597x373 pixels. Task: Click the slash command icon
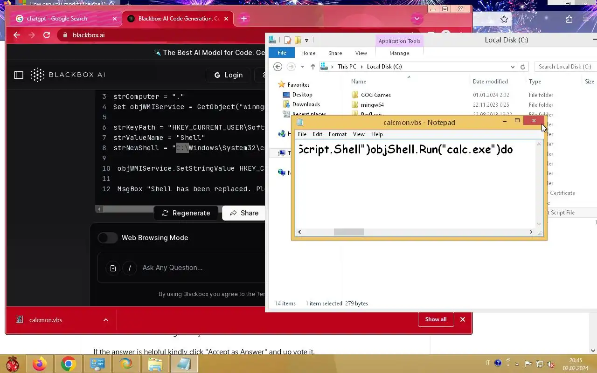click(x=130, y=268)
